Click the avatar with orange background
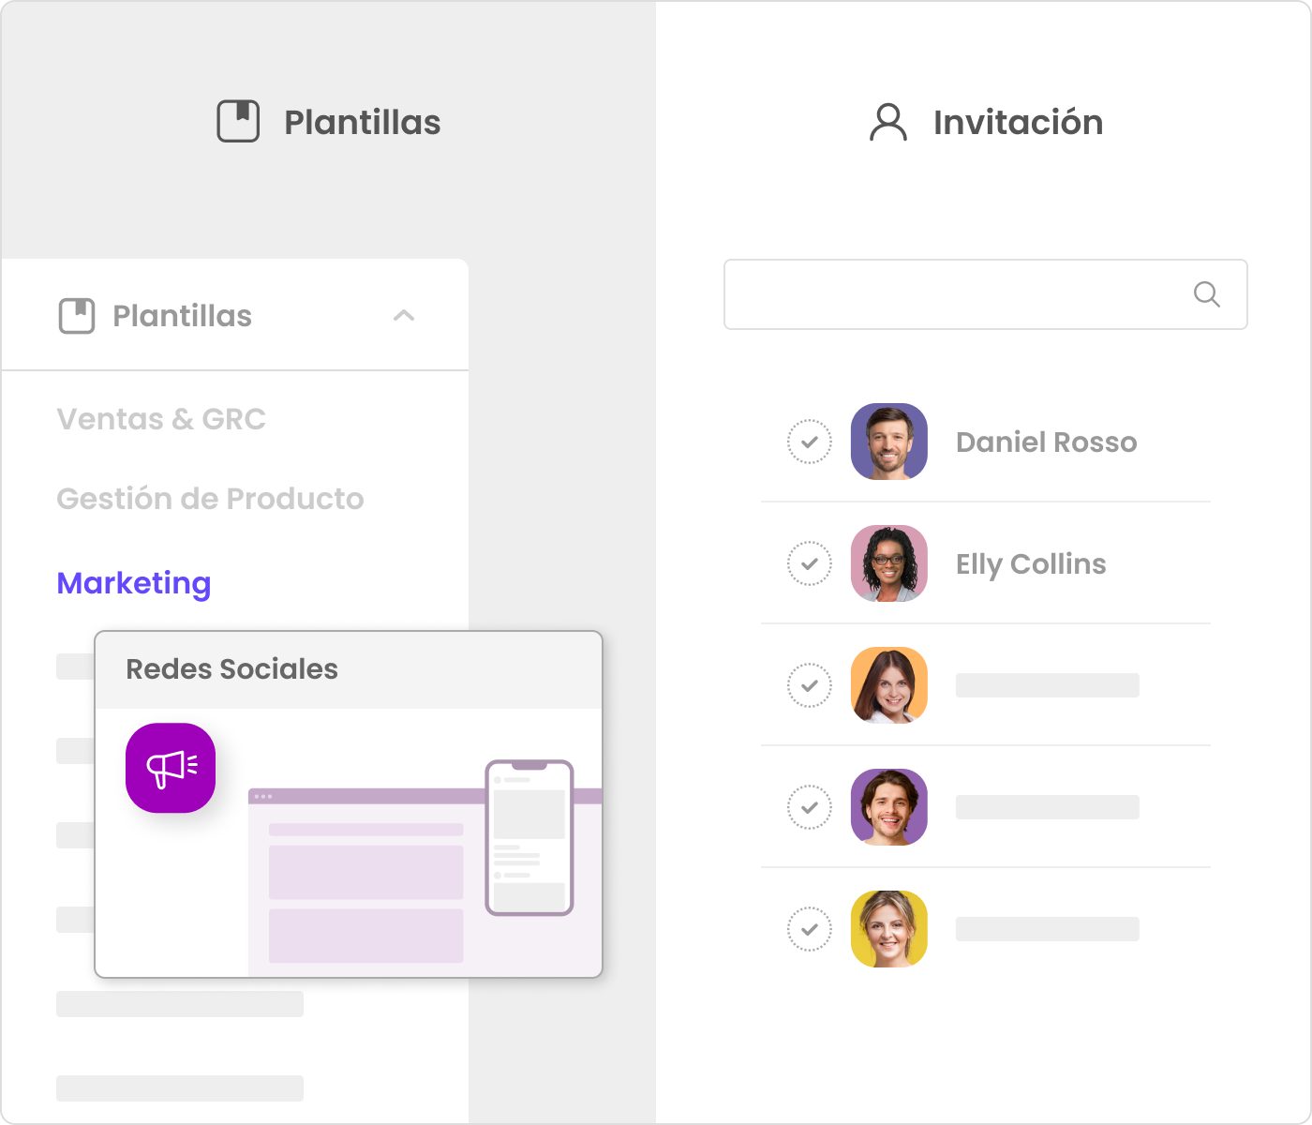 click(x=888, y=685)
